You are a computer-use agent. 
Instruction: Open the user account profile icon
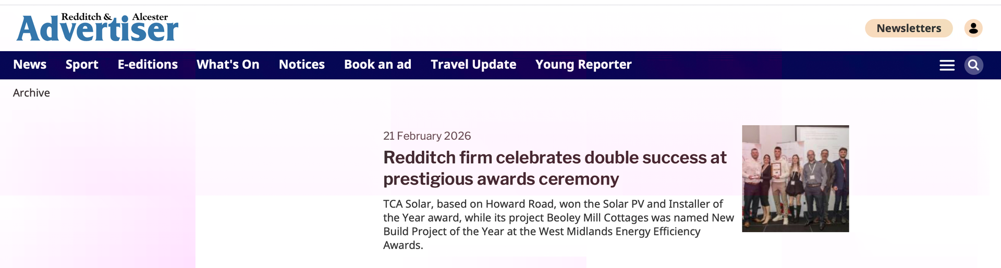[x=973, y=28]
